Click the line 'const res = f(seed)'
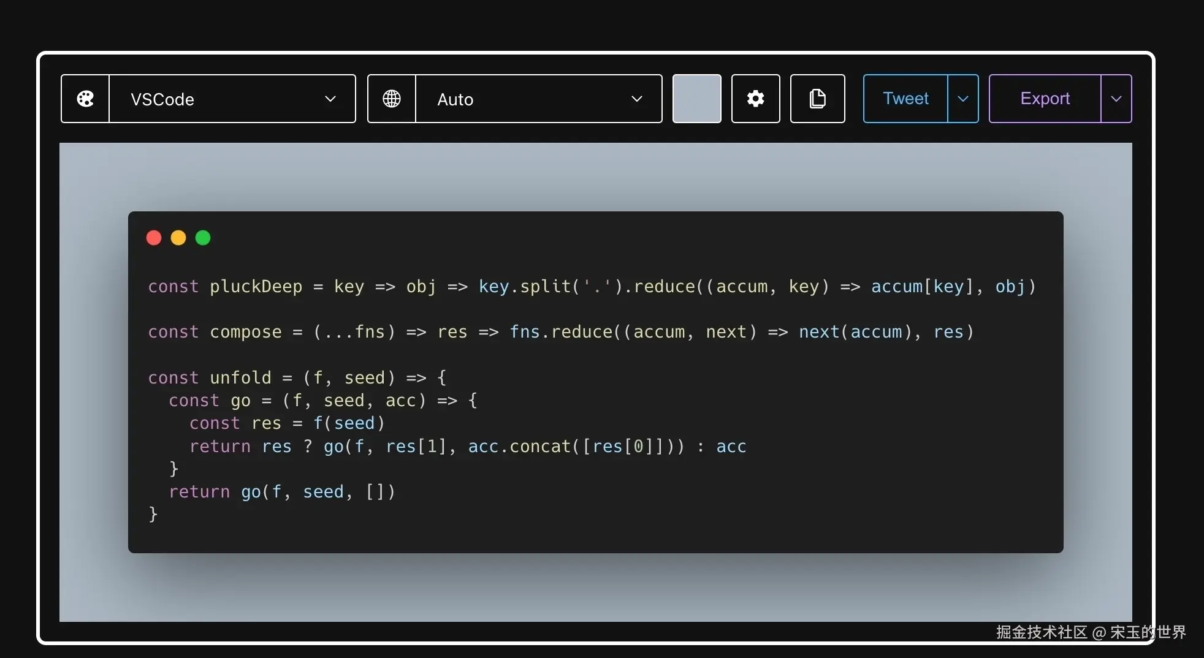 pos(287,423)
